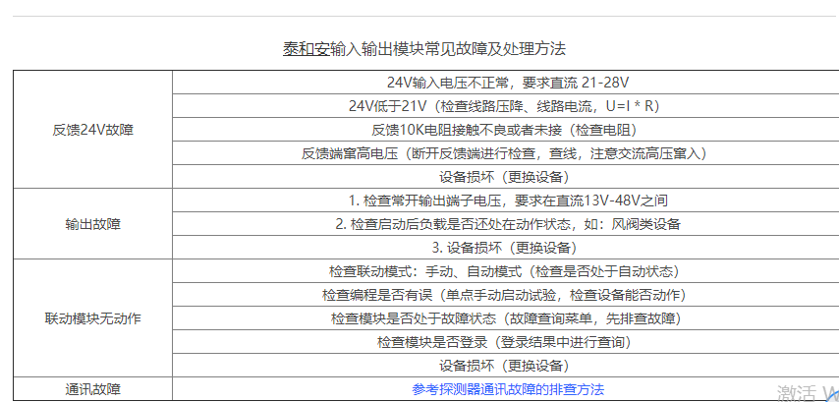This screenshot has width=839, height=402.
Task: Click 设备损坏 row under 反馈24V故障 section
Action: [503, 176]
